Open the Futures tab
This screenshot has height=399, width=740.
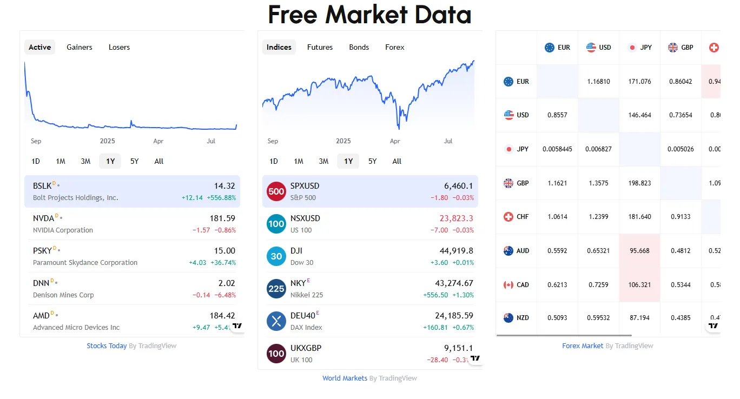click(320, 47)
